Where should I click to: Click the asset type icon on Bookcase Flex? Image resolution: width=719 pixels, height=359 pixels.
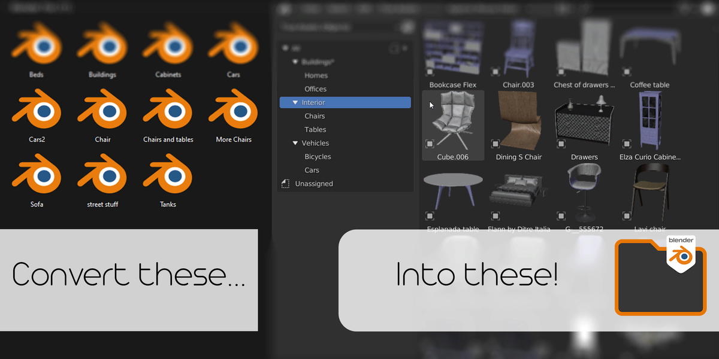tap(430, 71)
